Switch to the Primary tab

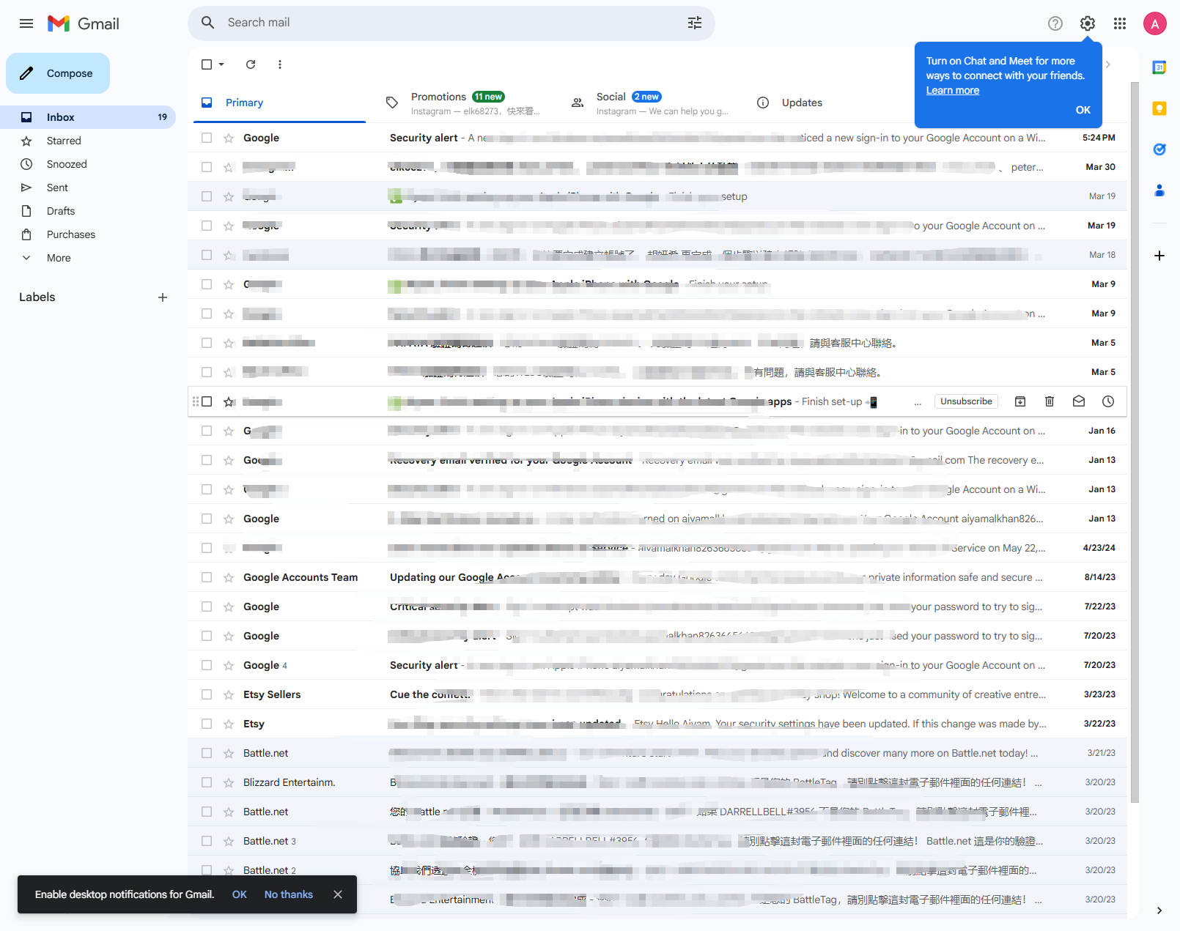pyautogui.click(x=279, y=103)
